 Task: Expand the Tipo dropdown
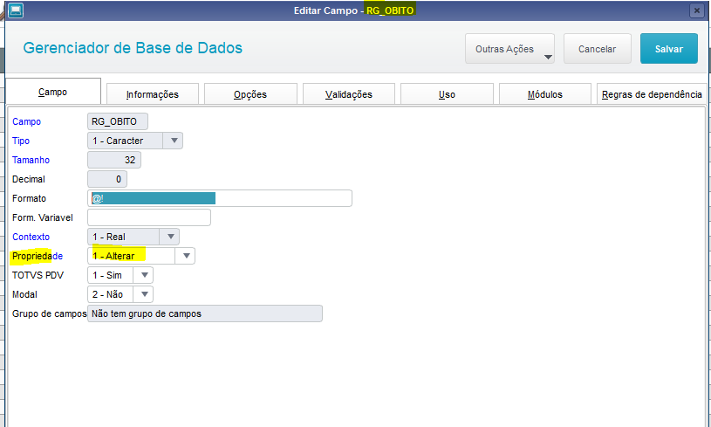[174, 141]
